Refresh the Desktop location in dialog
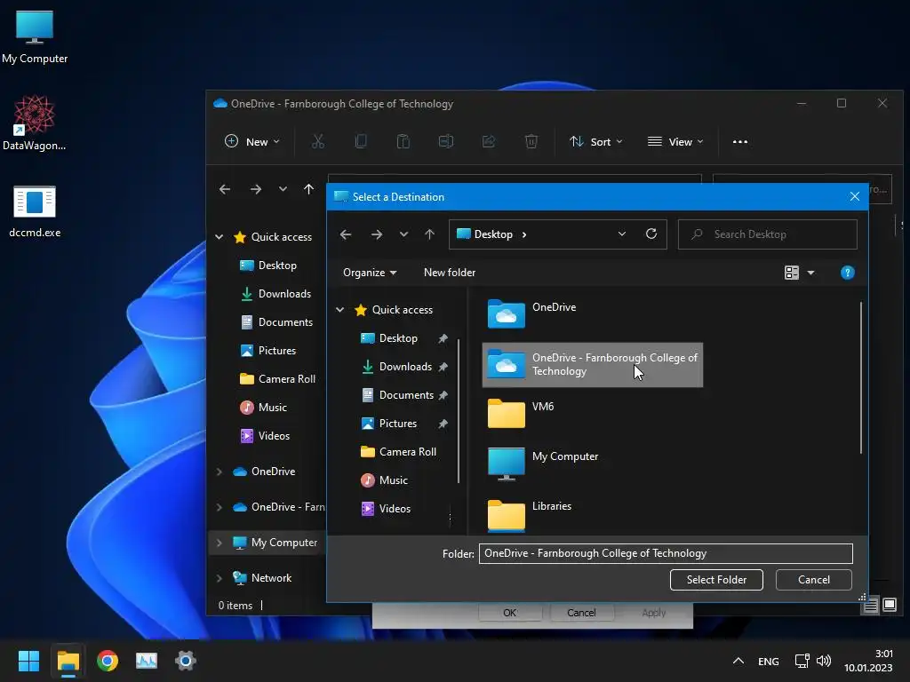Screen dimensions: 910x682 point(651,234)
